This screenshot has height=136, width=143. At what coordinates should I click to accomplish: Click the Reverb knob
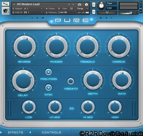pyautogui.click(x=25, y=47)
